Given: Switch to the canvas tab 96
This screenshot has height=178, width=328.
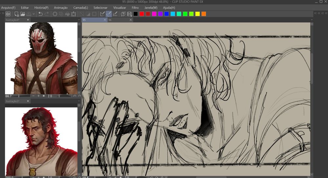Looking at the screenshot, I should click(x=110, y=20).
